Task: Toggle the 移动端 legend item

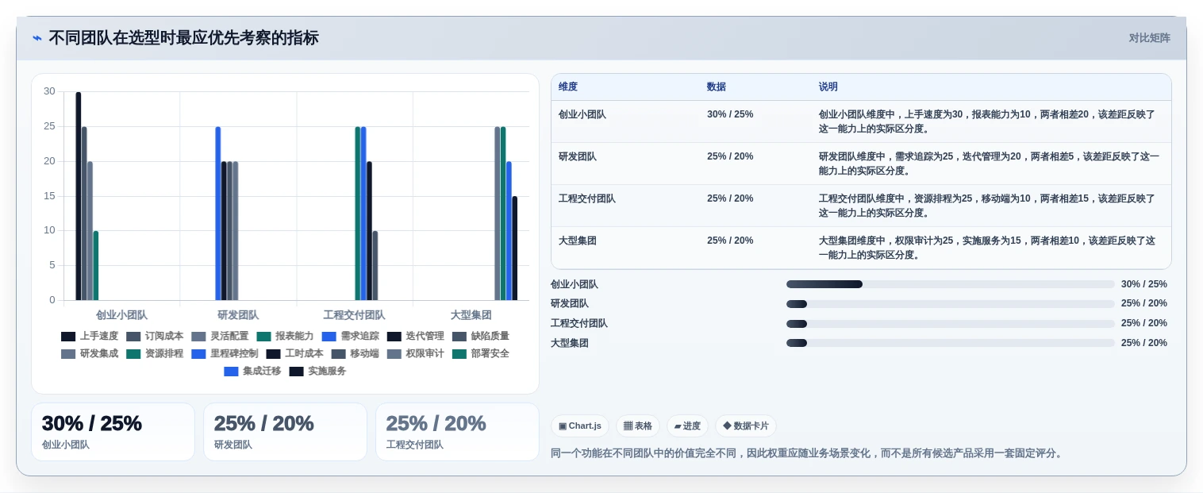Action: pos(355,353)
